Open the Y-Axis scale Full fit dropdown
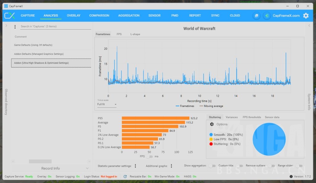316x183 pixels. point(107,104)
